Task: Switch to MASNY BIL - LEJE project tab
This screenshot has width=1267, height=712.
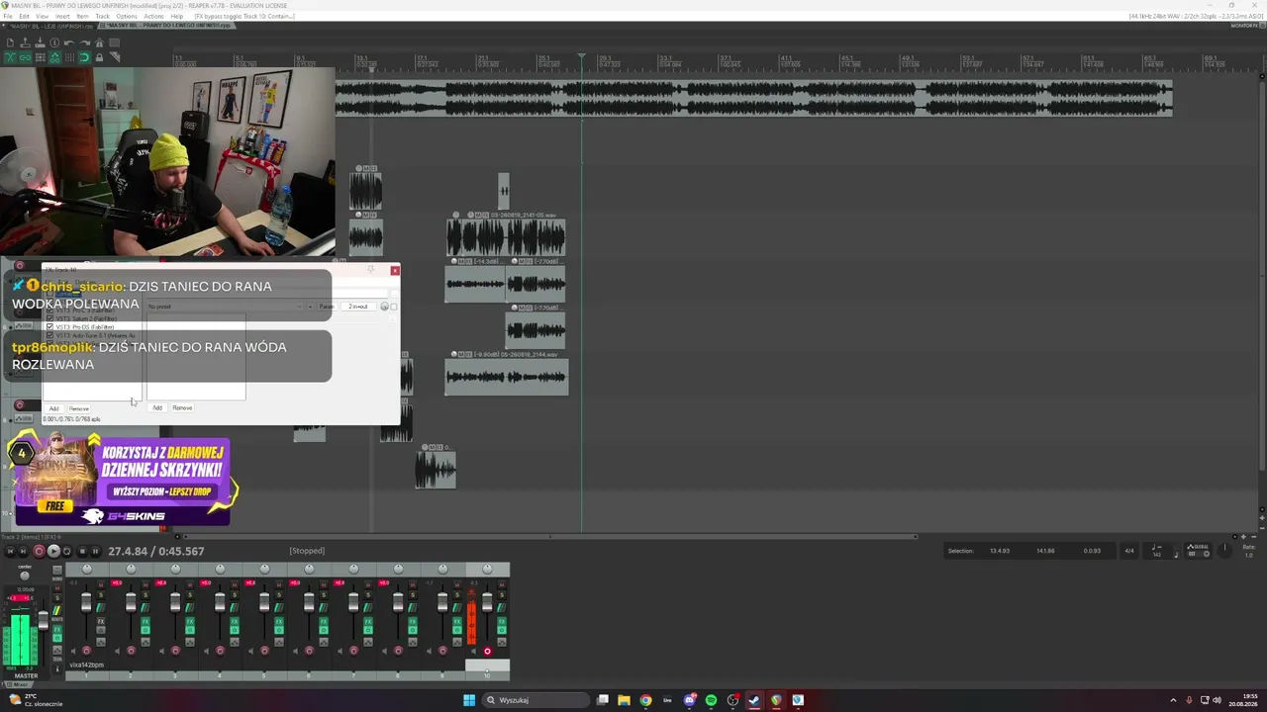Action: [x=49, y=26]
